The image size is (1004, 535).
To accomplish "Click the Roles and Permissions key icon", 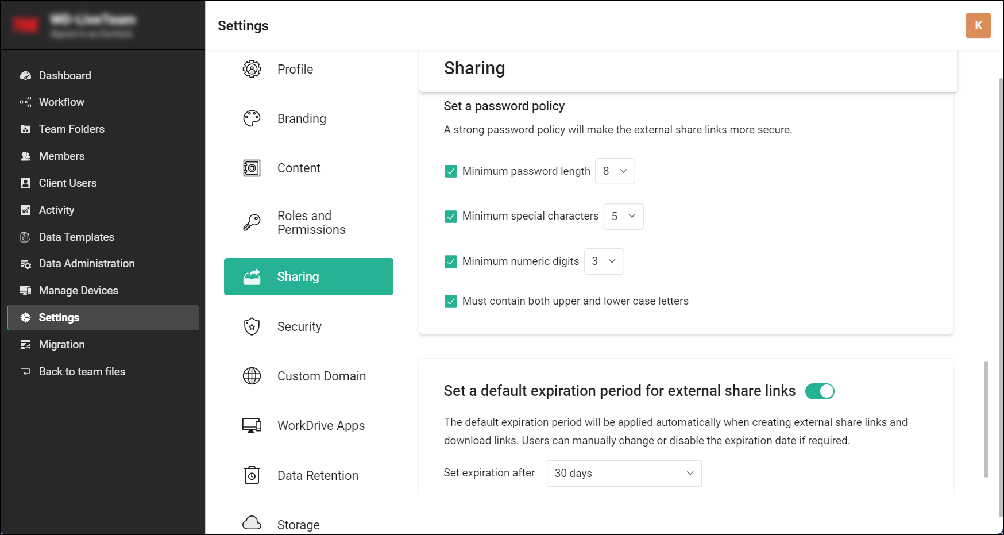I will 252,222.
